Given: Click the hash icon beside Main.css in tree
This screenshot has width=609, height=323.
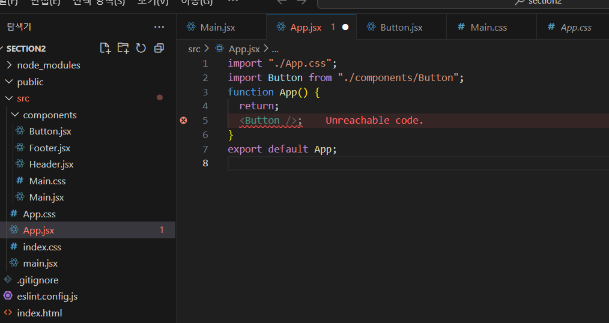Looking at the screenshot, I should (x=20, y=181).
